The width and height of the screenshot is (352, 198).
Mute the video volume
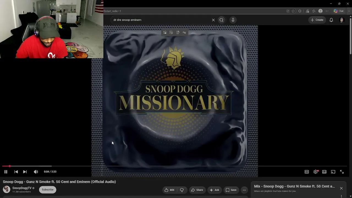click(36, 172)
